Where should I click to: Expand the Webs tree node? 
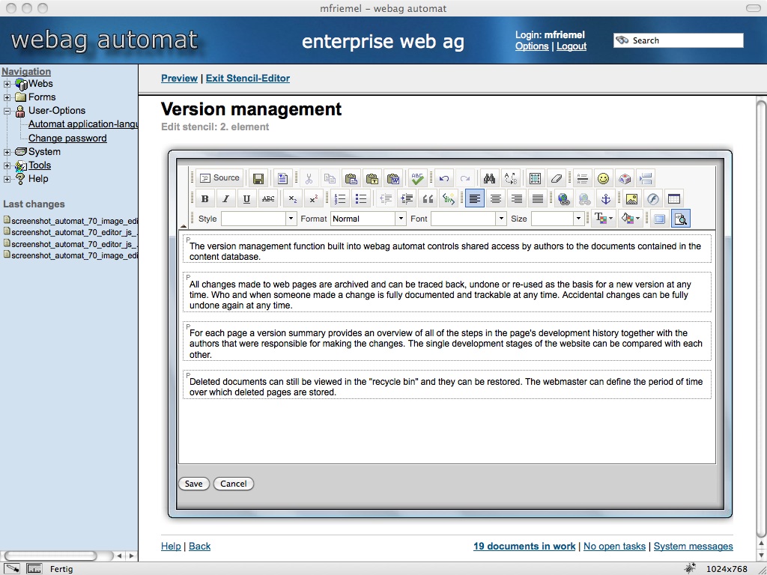7,84
